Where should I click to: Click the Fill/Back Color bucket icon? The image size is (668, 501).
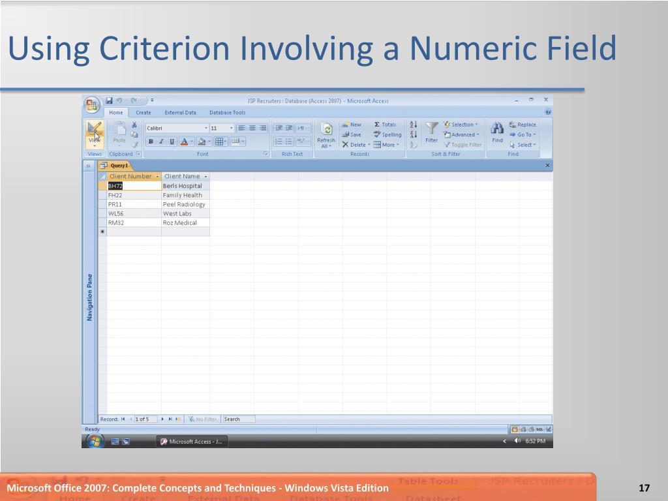202,142
